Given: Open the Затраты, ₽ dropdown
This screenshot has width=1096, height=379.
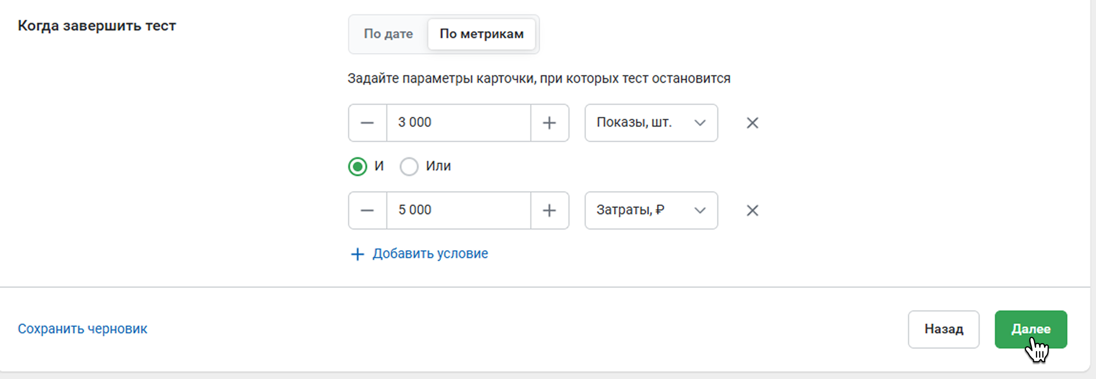Looking at the screenshot, I should 651,210.
